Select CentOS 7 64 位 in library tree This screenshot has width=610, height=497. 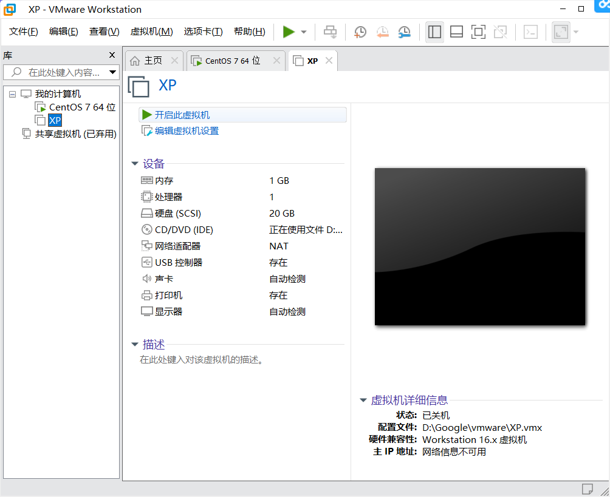(x=82, y=107)
